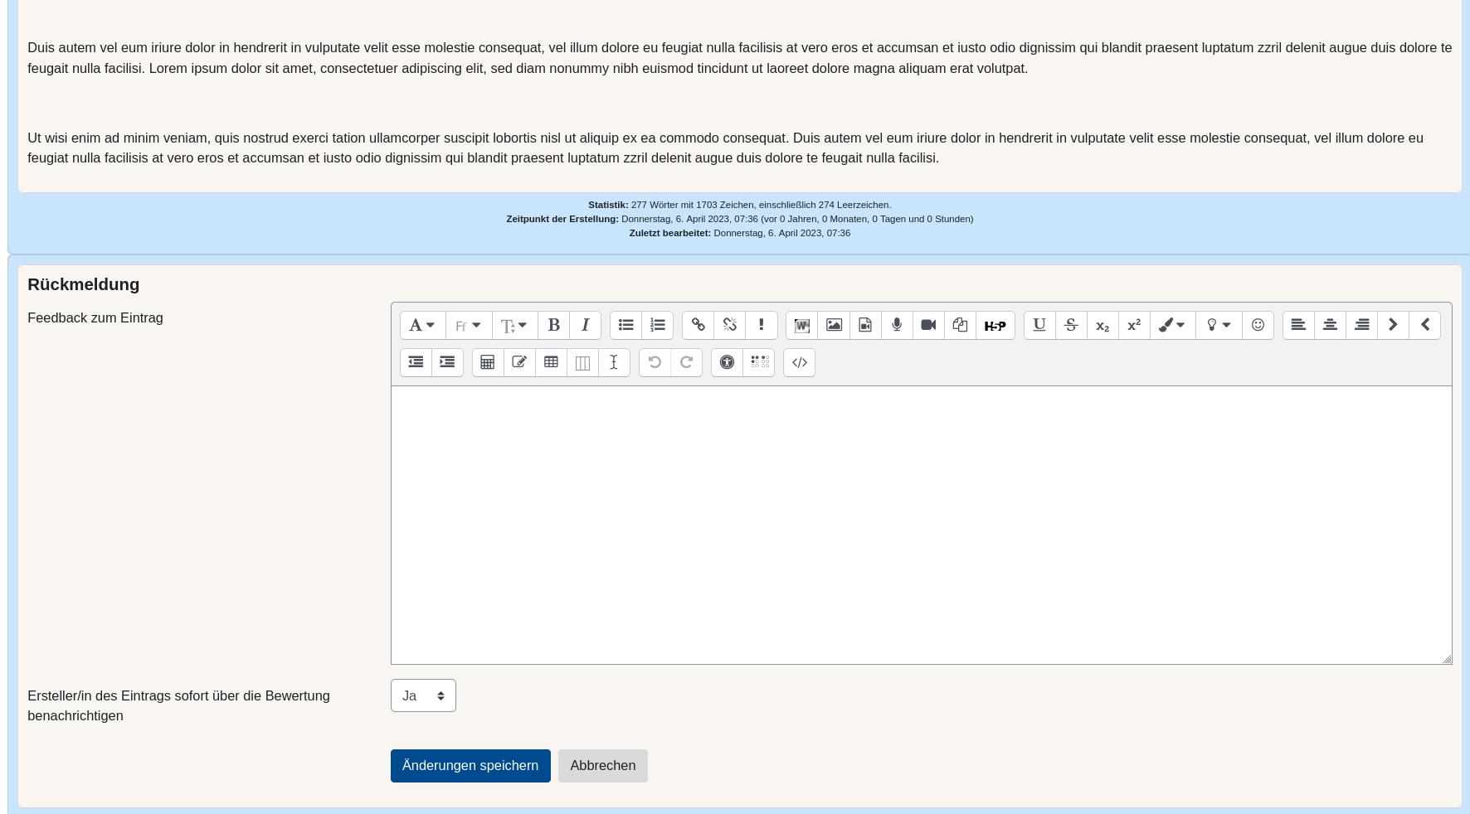Click the record video camera icon

(928, 325)
